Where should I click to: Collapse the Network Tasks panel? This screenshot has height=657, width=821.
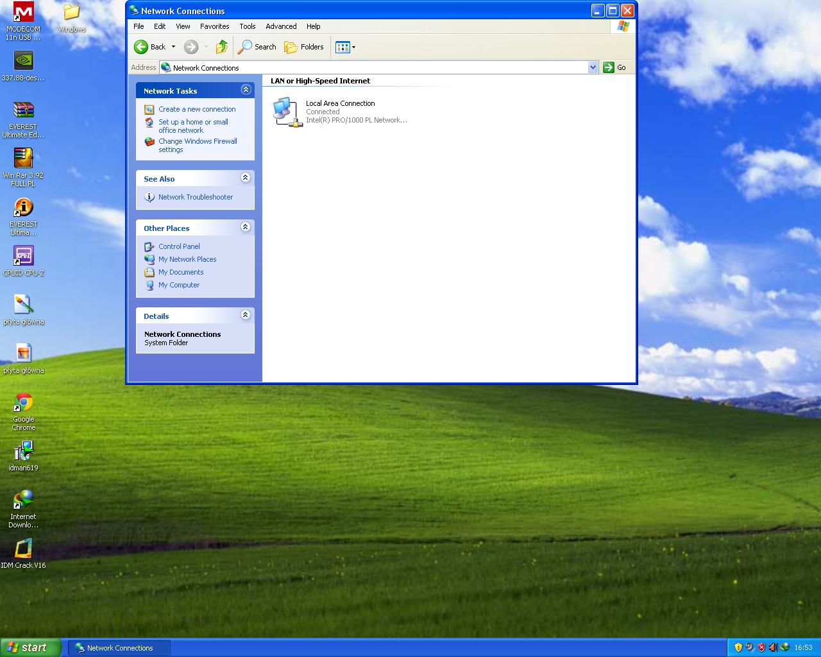pyautogui.click(x=246, y=90)
